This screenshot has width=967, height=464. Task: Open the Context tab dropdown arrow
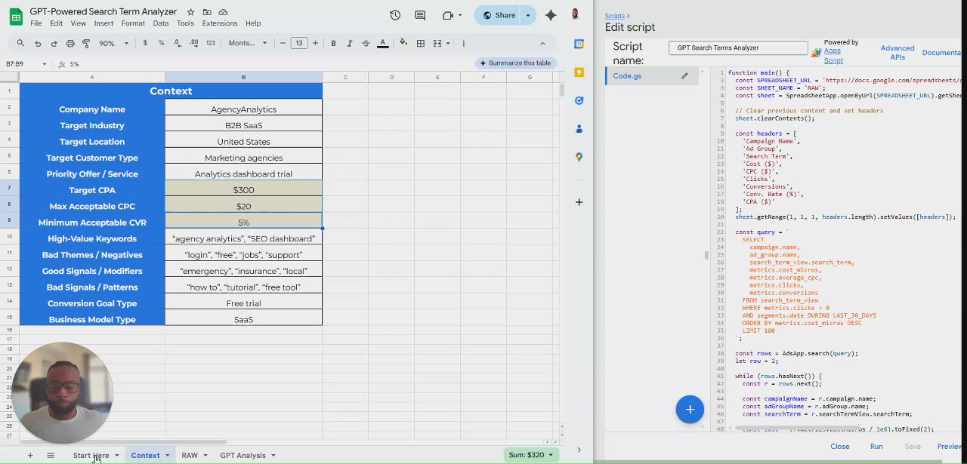click(168, 455)
